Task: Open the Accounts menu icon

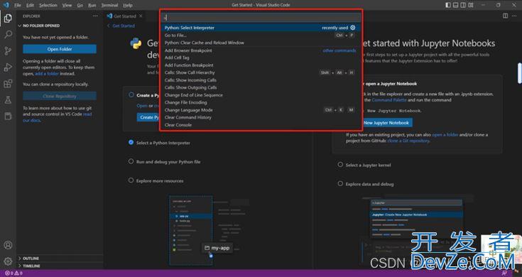Action: [x=8, y=245]
